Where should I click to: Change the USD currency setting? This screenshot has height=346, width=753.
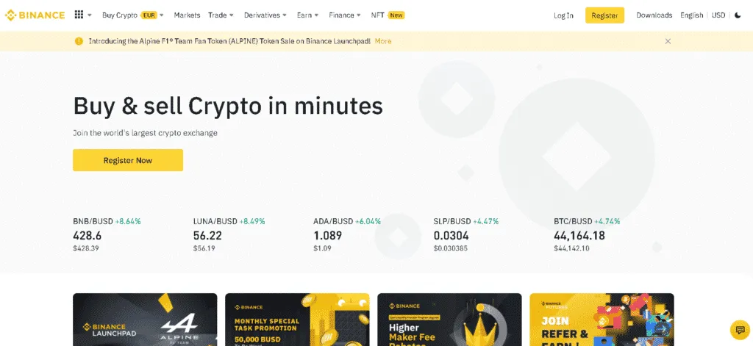click(718, 15)
